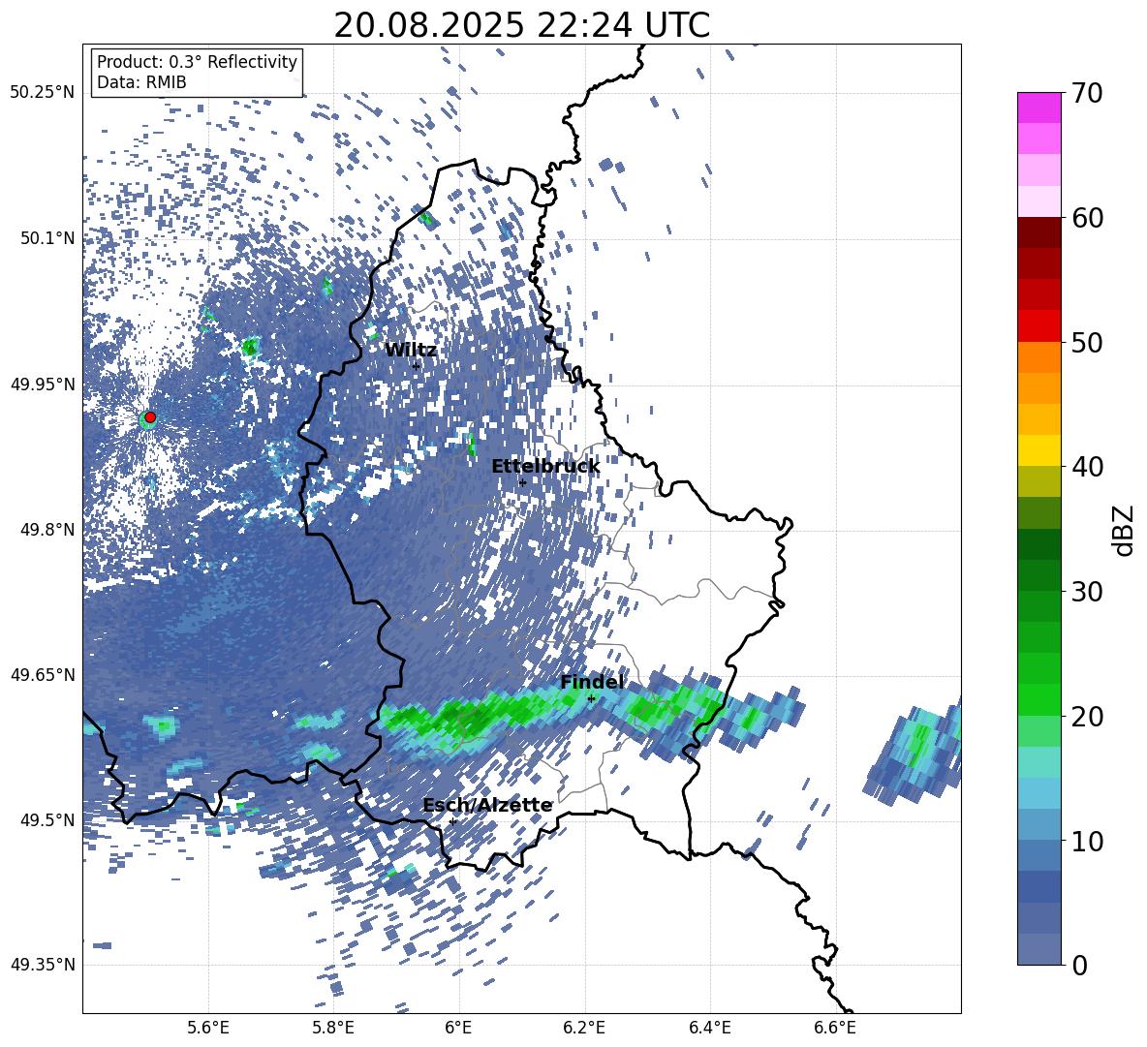
Task: Click the 5.8°E longitude label
Action: (333, 1028)
